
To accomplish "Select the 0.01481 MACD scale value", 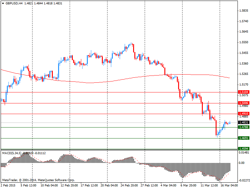I will pyautogui.click(x=244, y=153).
